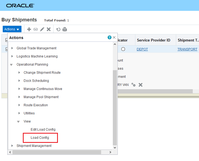Click the gears icon beside RY VAN
The image size is (199, 161).
coord(133,85)
